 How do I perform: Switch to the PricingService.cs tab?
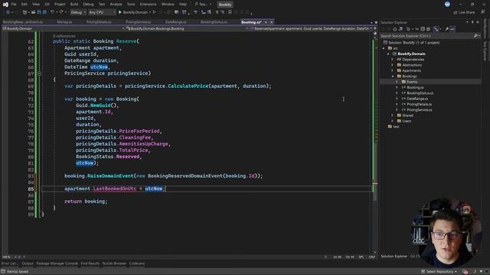click(x=138, y=22)
